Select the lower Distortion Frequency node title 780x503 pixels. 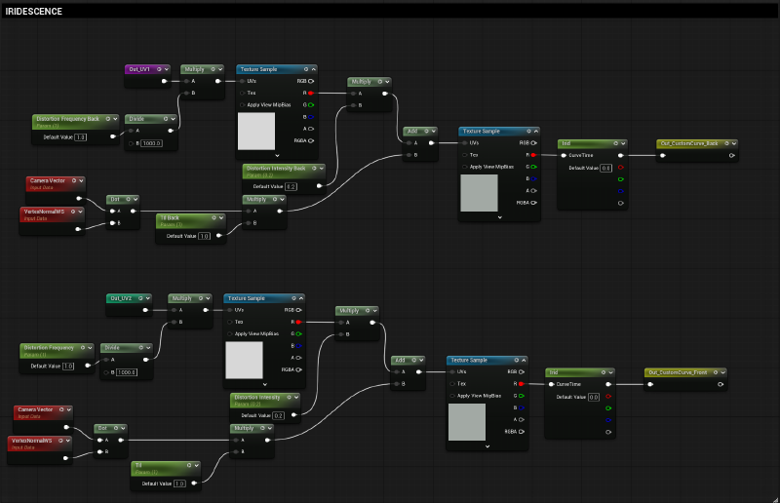click(x=49, y=348)
